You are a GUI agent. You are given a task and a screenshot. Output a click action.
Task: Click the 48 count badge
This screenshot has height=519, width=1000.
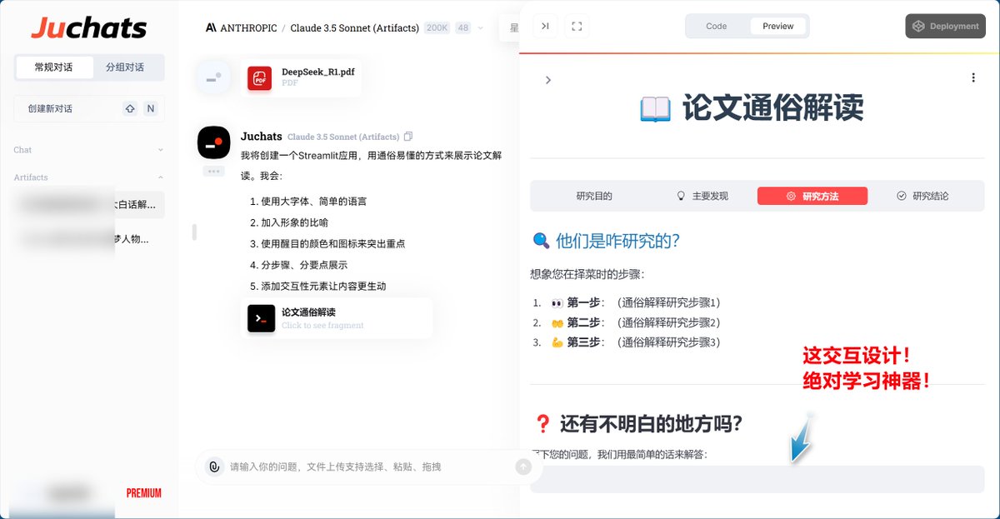[463, 27]
